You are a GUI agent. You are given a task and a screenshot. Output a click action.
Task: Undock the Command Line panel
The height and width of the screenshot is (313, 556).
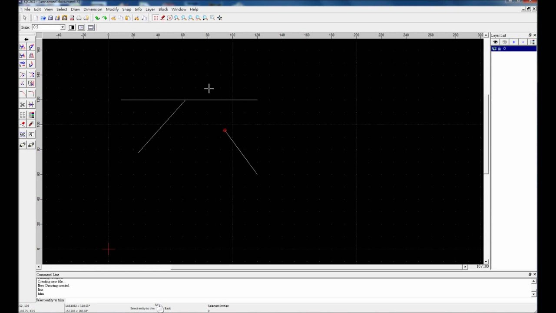[530, 274]
